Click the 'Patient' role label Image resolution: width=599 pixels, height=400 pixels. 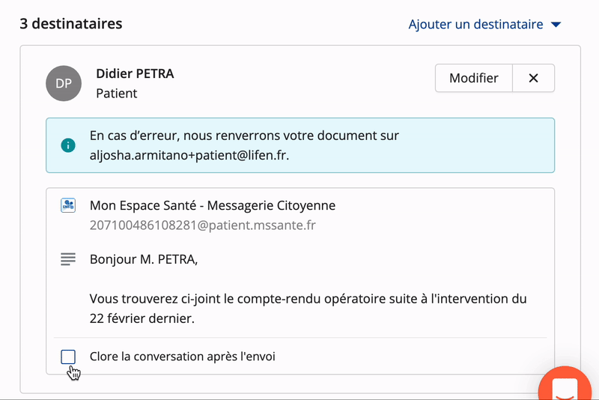(117, 93)
